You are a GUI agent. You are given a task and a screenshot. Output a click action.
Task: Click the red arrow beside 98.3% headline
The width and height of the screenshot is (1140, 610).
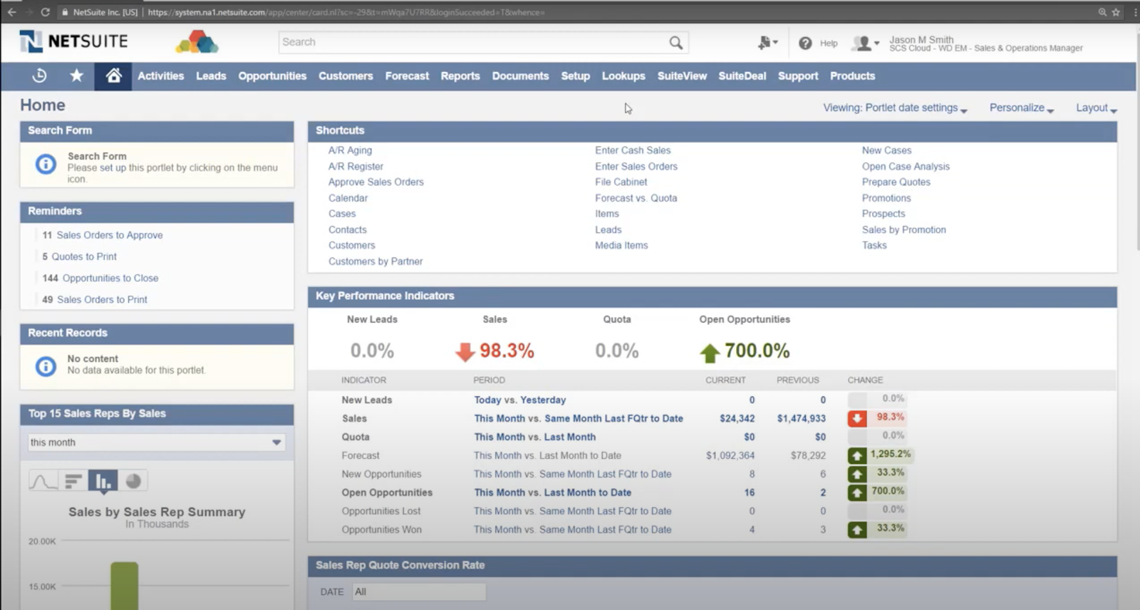(x=465, y=352)
